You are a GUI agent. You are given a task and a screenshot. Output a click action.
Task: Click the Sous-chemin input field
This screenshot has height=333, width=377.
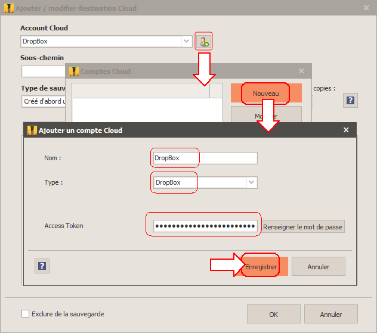(x=44, y=71)
